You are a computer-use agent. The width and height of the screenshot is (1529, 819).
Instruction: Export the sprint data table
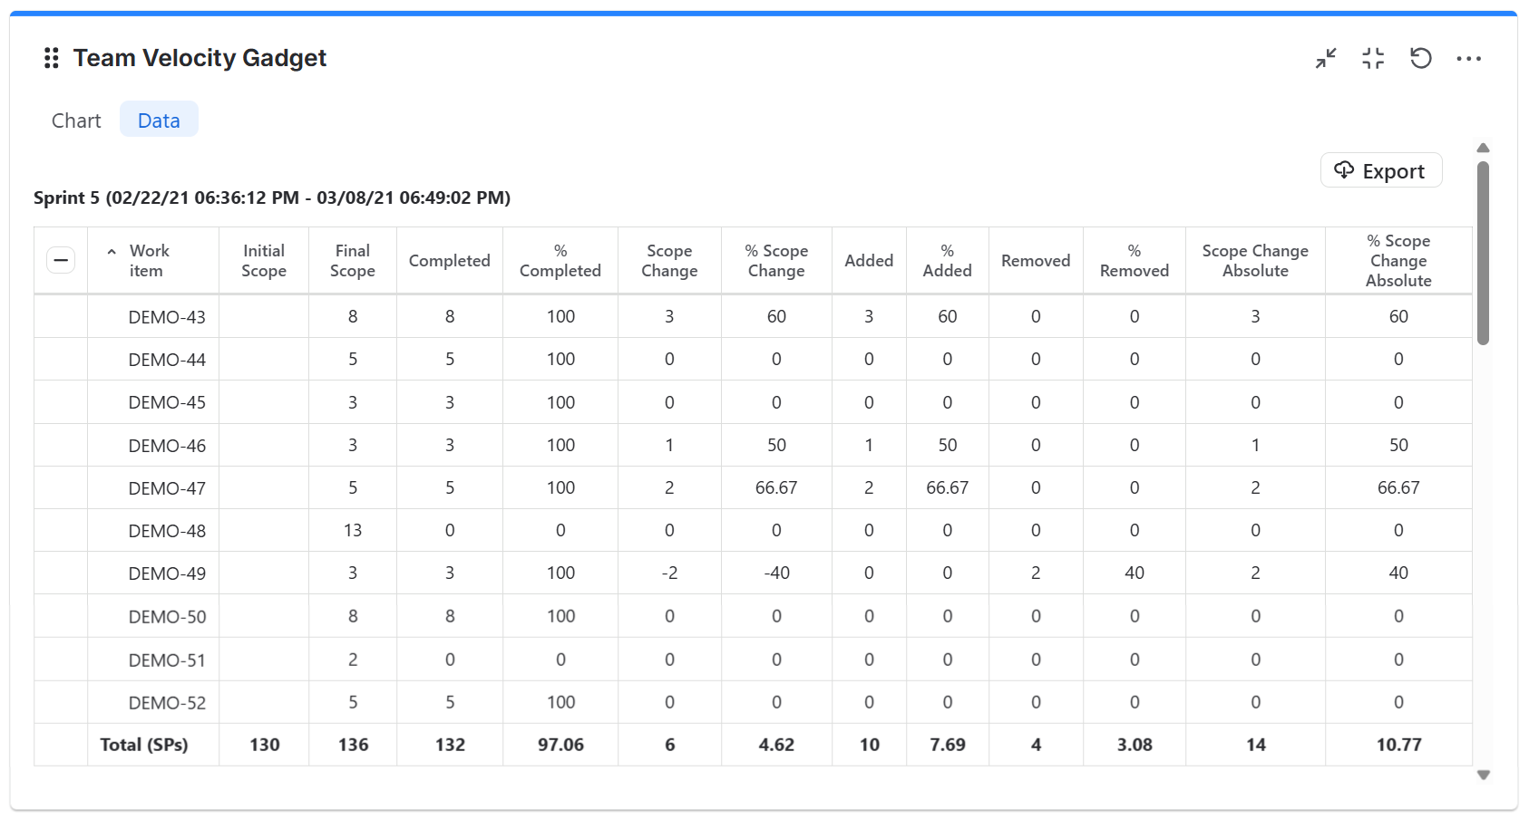[1381, 170]
